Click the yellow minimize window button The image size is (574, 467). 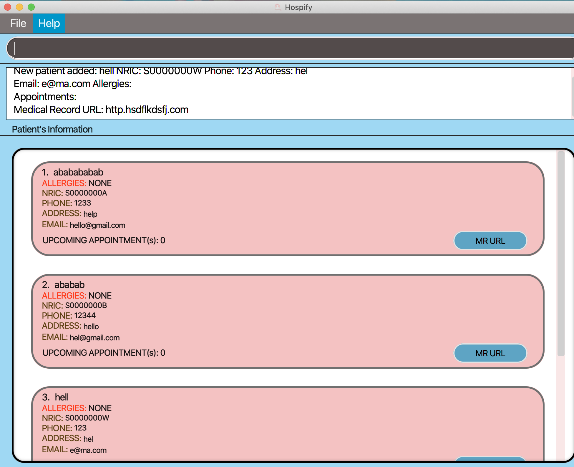[19, 7]
